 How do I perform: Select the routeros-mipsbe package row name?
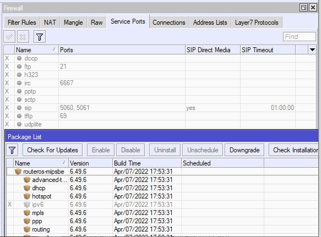pyautogui.click(x=43, y=172)
